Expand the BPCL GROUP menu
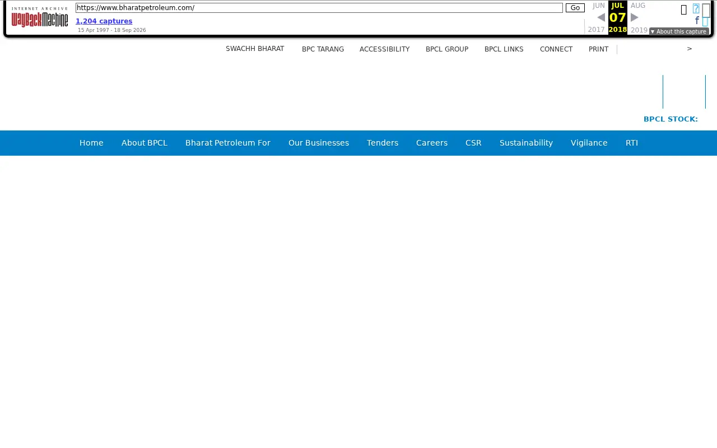This screenshot has width=717, height=448. [x=447, y=49]
